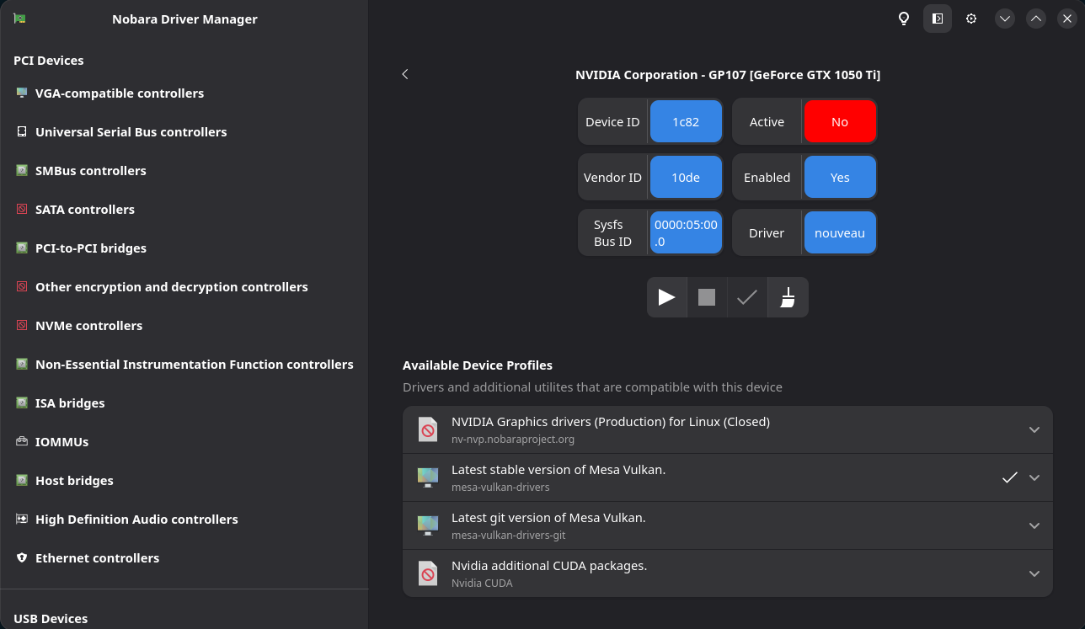Select VGA-compatible controllers in the sidebar

click(120, 93)
